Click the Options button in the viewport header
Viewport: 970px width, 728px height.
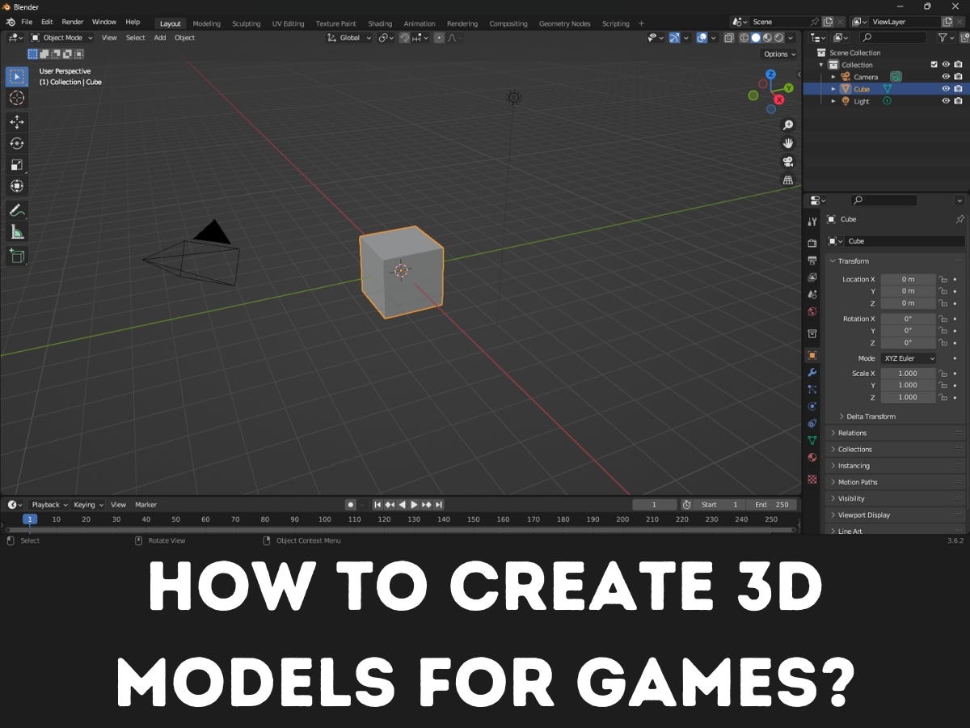[x=777, y=53]
